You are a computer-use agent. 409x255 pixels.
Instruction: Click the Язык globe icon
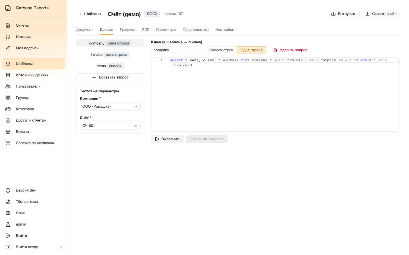(x=8, y=213)
